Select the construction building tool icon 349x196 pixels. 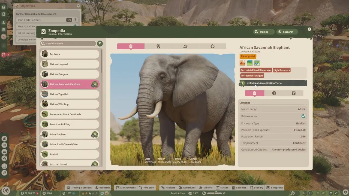[x=4, y=138]
